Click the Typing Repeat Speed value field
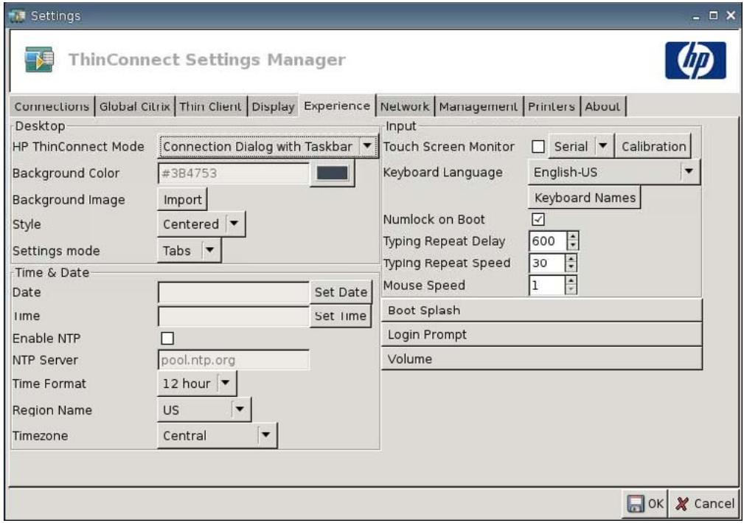 point(546,263)
